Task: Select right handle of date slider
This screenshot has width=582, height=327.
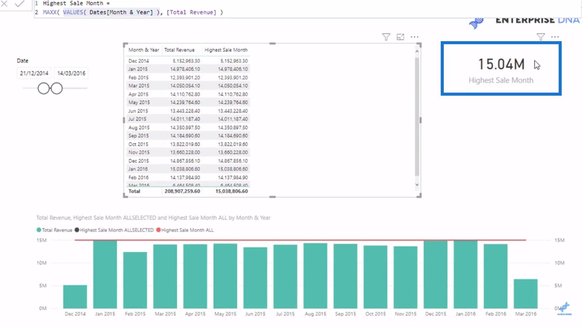Action: tap(56, 88)
